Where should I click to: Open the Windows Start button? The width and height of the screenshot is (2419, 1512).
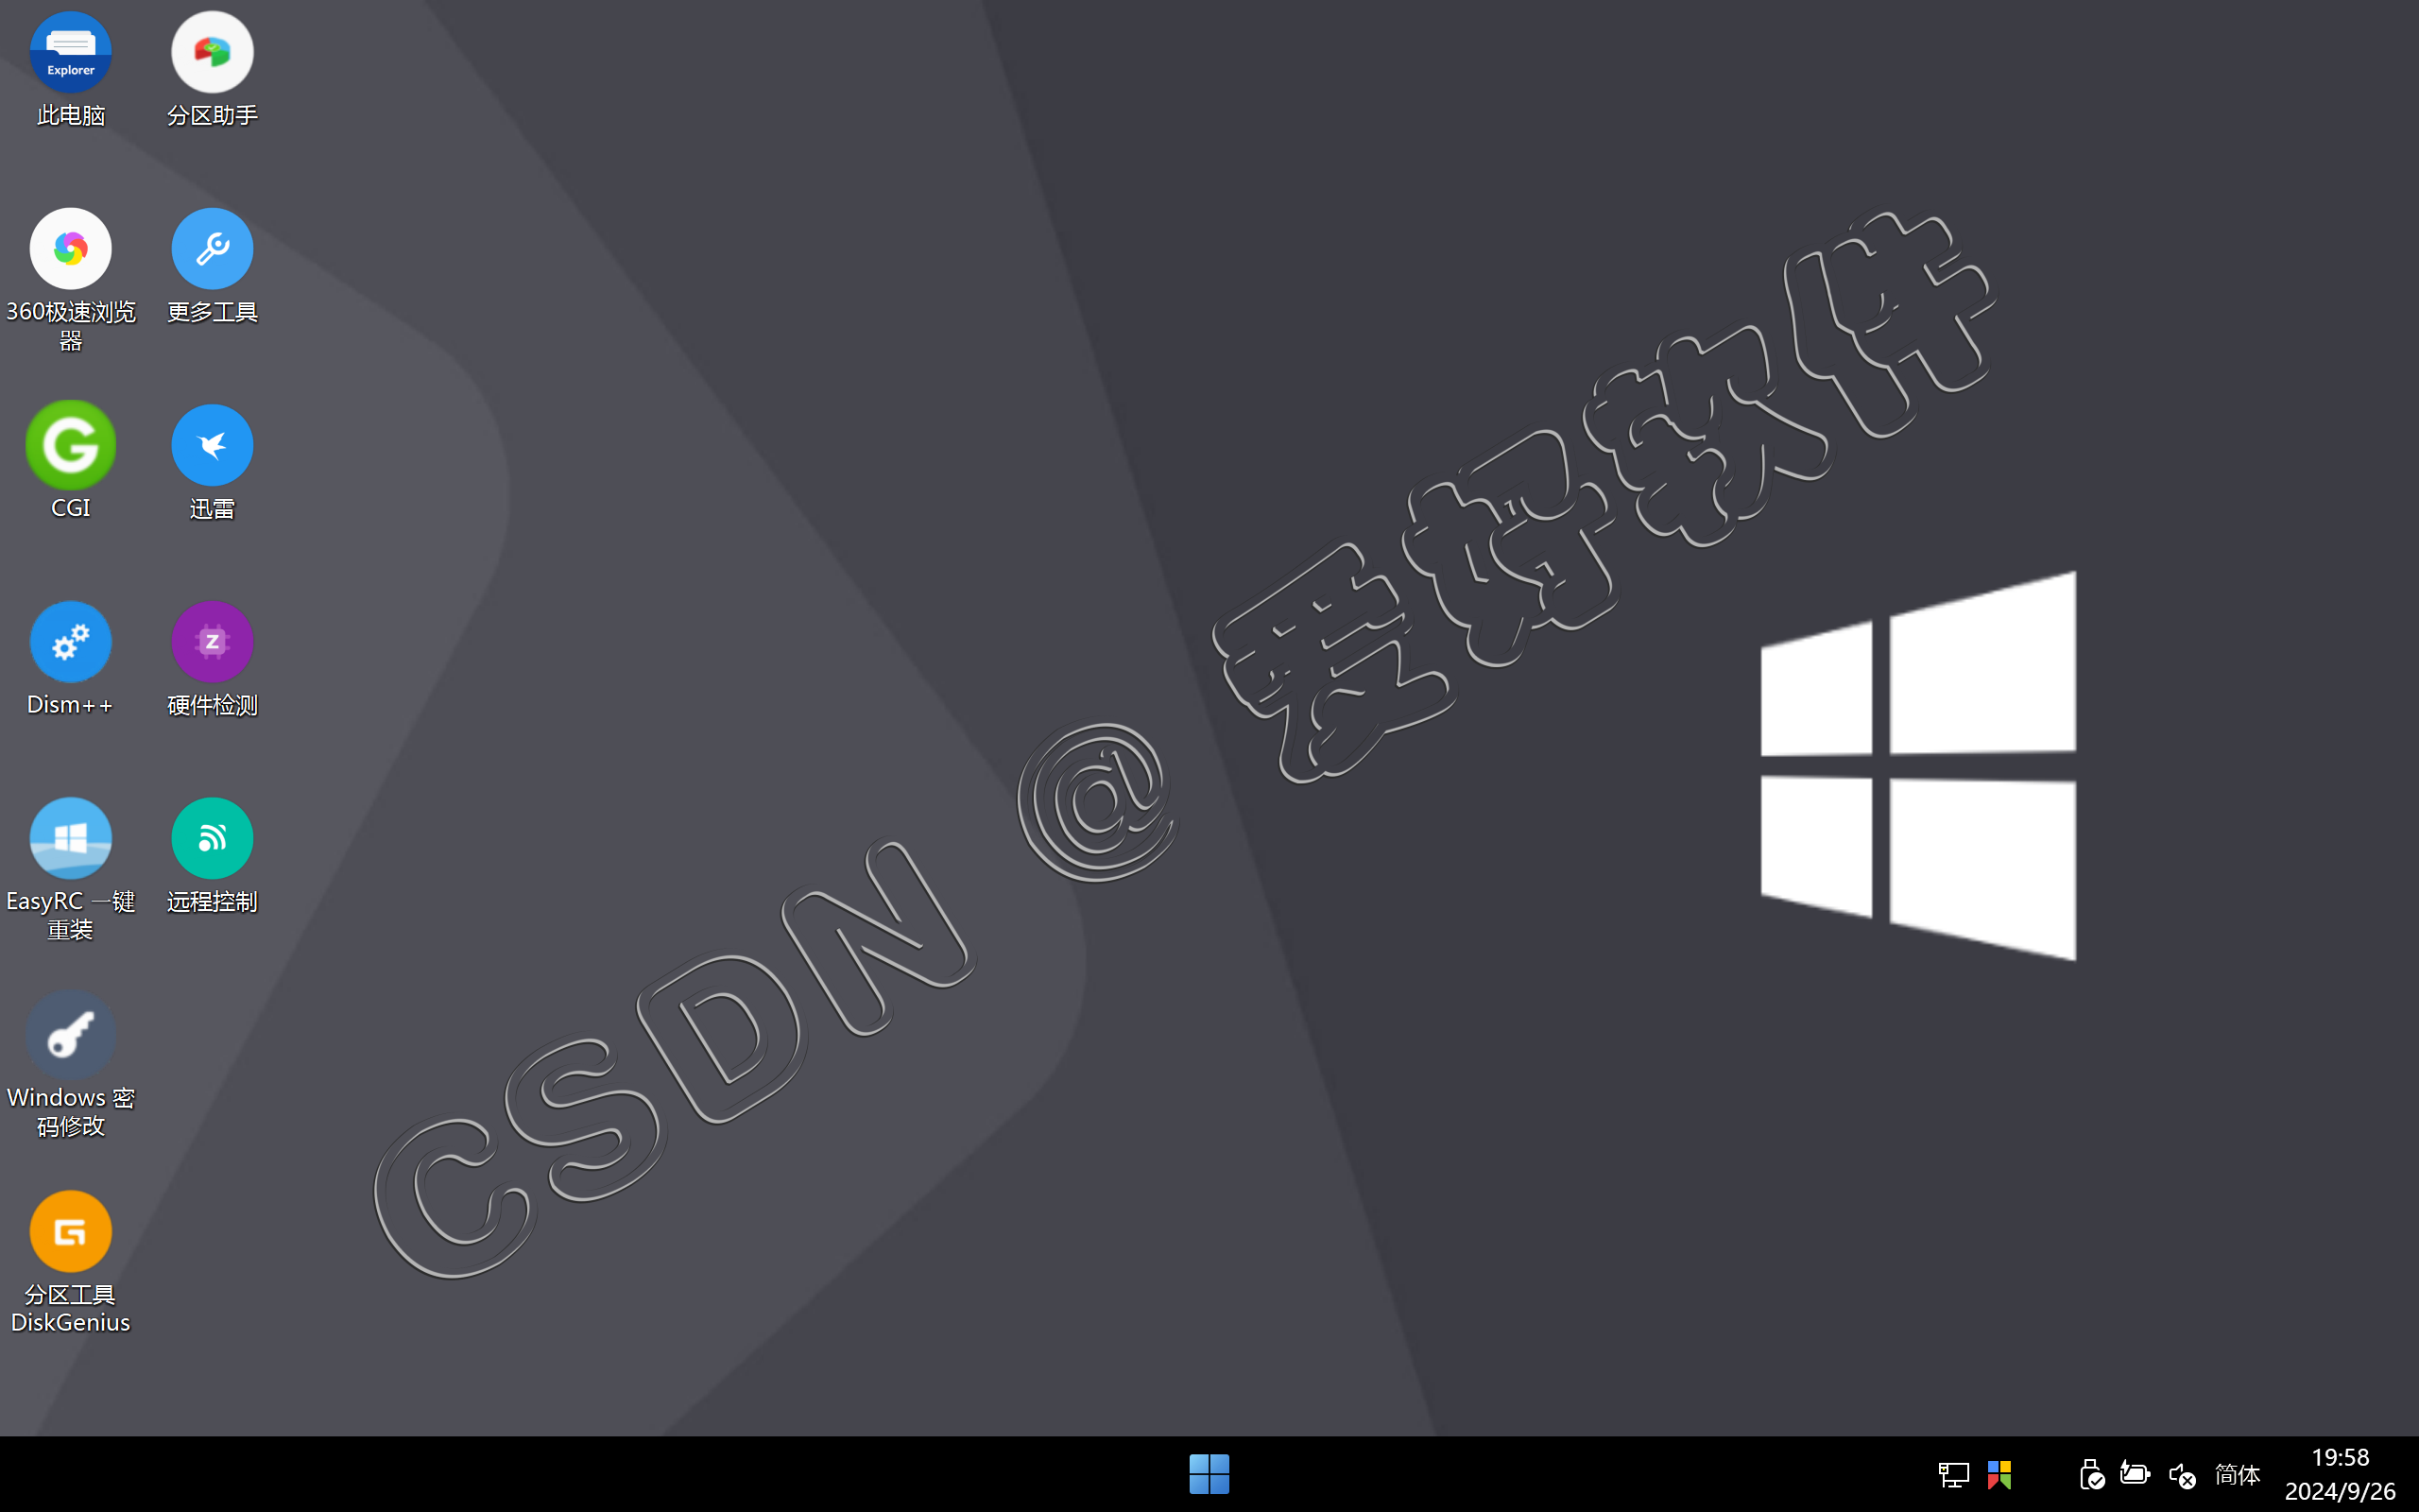pyautogui.click(x=1209, y=1474)
